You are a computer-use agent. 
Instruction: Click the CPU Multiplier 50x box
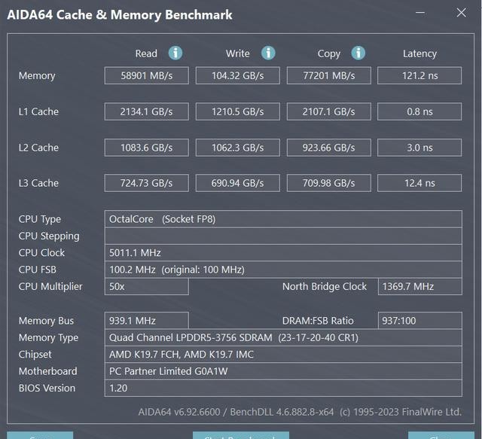[146, 286]
